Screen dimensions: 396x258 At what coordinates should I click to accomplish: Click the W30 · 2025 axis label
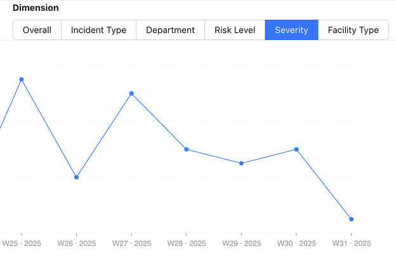point(296,243)
